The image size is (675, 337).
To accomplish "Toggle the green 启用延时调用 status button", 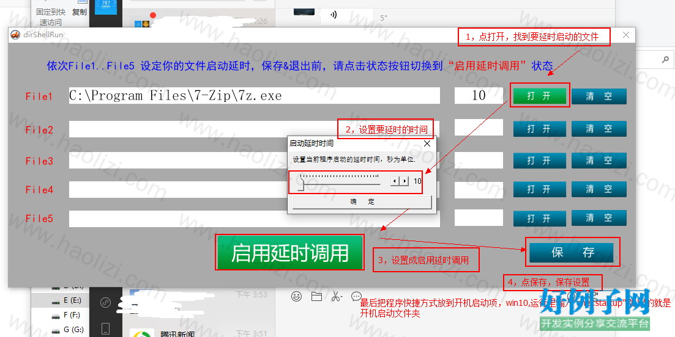I will [289, 252].
